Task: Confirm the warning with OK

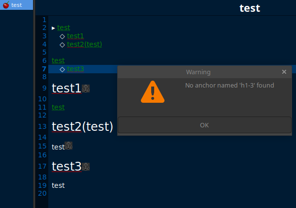Action: (204, 125)
